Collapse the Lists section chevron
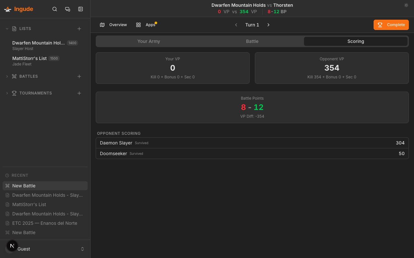 7,29
